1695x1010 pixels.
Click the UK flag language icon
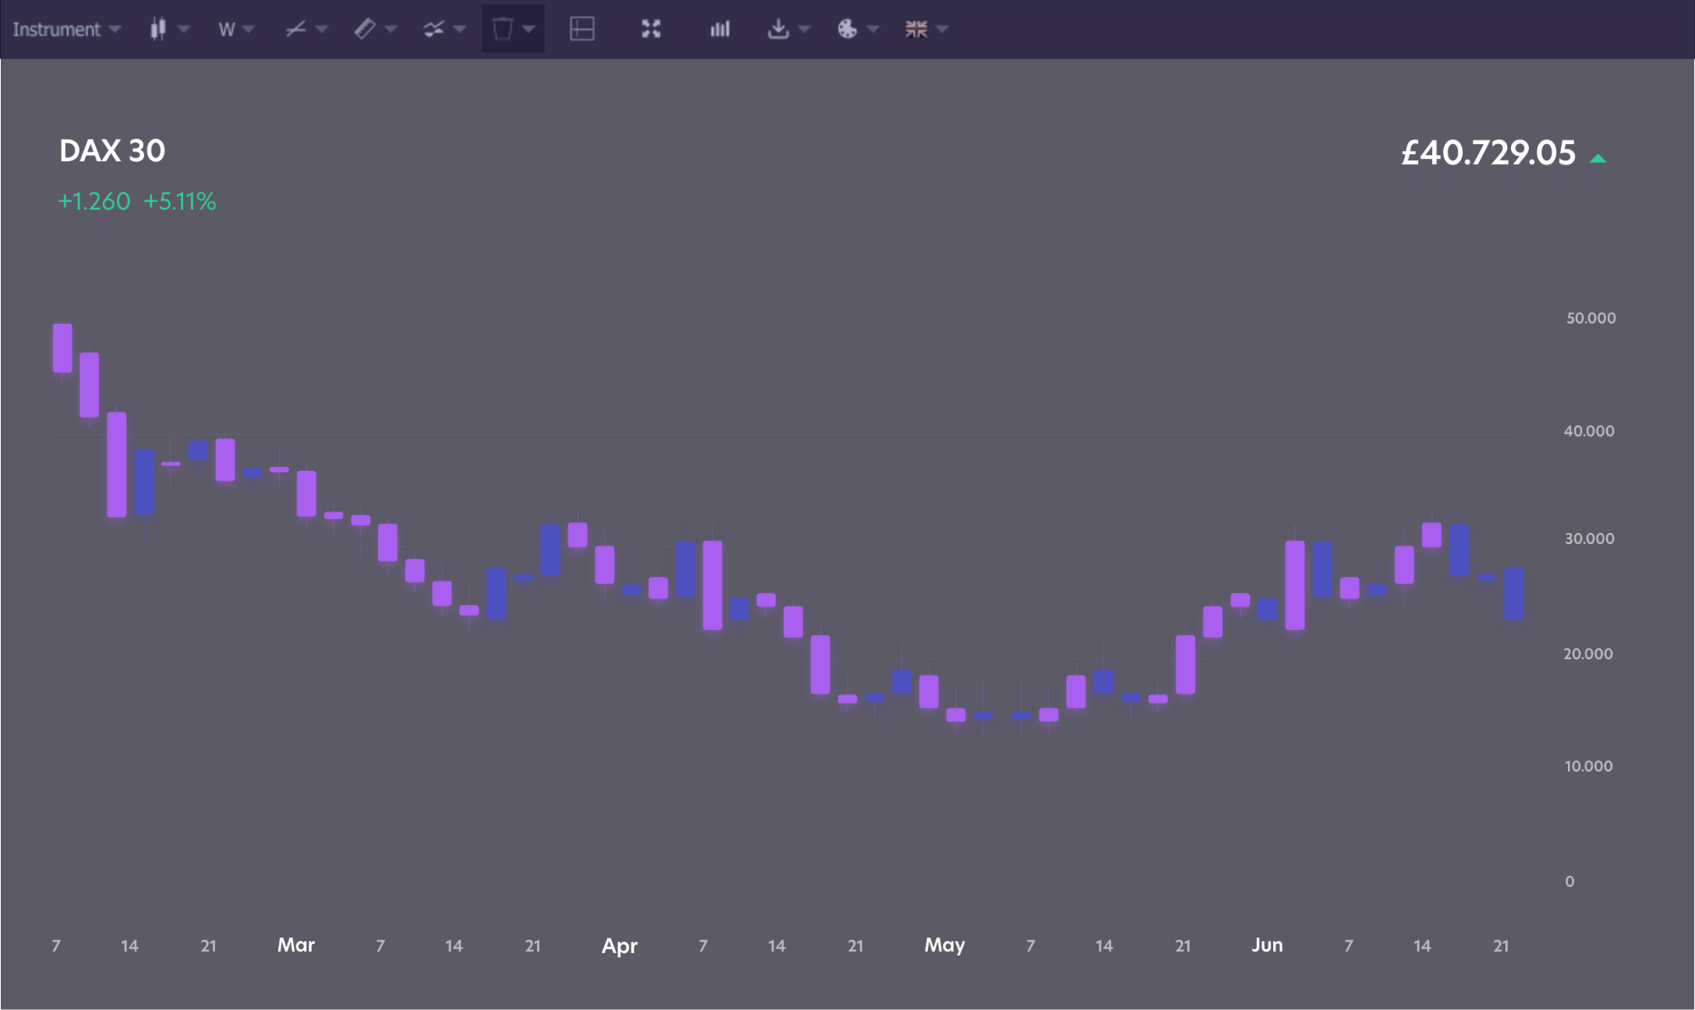click(916, 29)
